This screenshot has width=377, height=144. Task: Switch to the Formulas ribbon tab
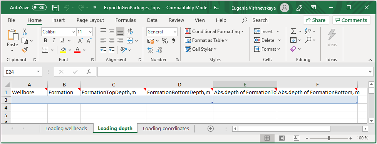pyautogui.click(x=126, y=20)
